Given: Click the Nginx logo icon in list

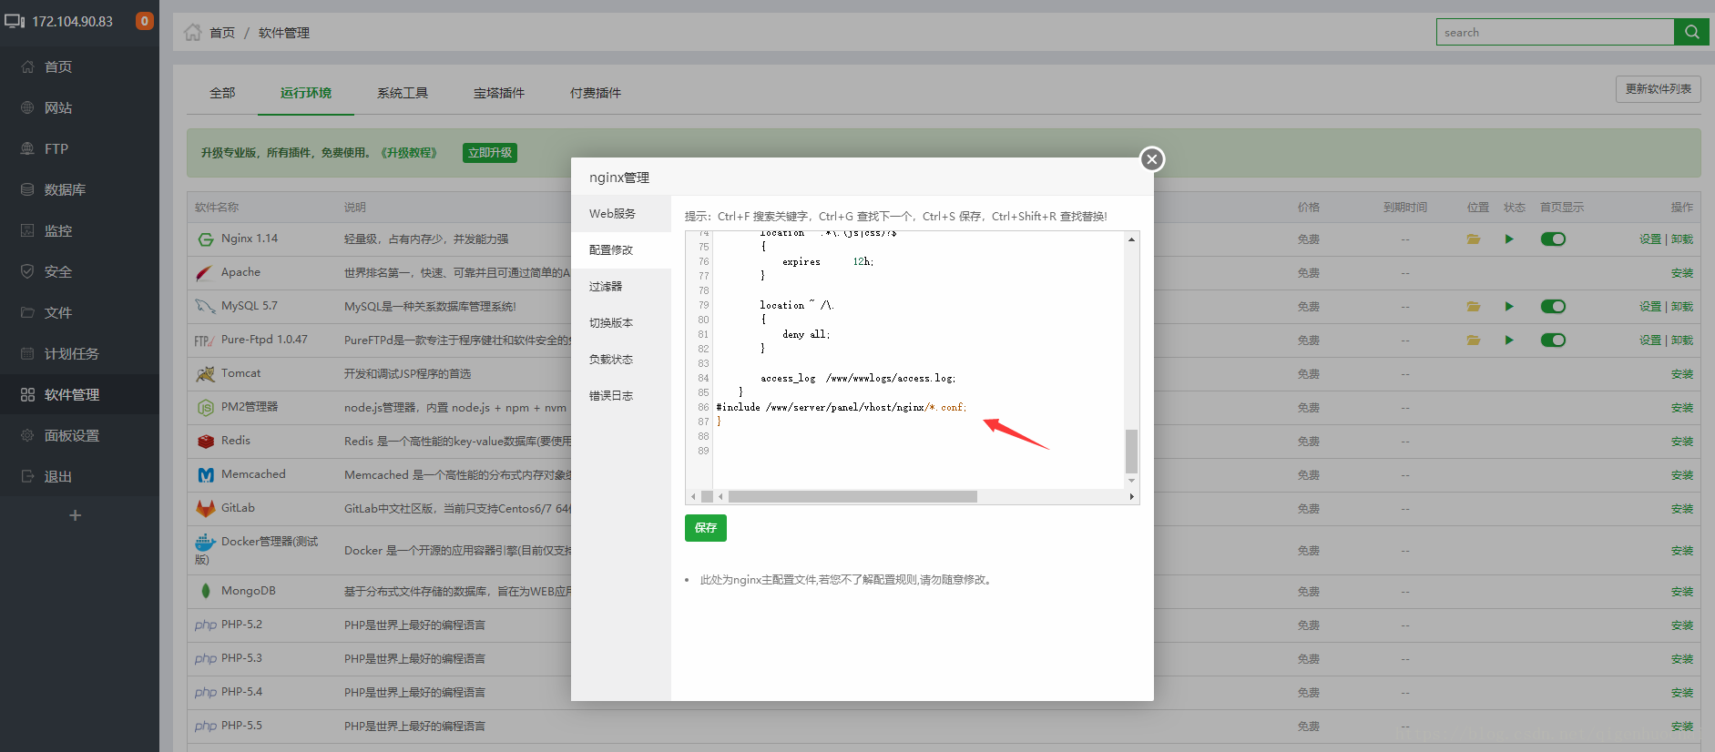Looking at the screenshot, I should click(206, 239).
